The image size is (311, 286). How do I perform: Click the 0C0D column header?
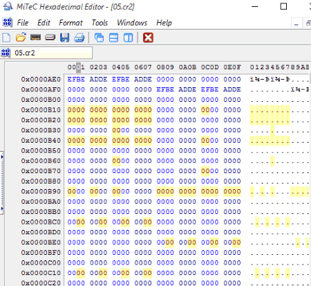tap(209, 67)
